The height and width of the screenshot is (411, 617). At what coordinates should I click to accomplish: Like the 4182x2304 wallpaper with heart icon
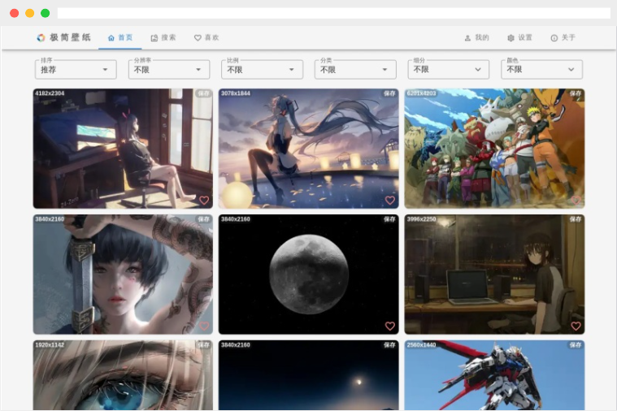[204, 200]
